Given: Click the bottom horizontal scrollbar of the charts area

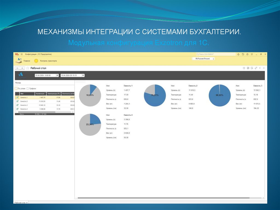Looking at the screenshot, I should (x=164, y=198).
